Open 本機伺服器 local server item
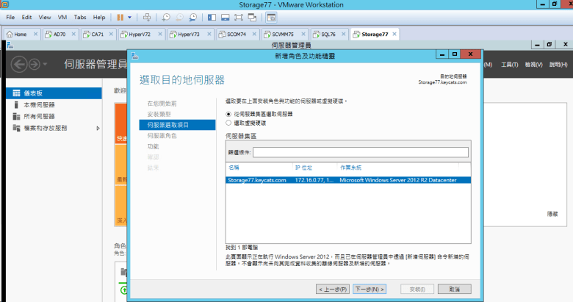The width and height of the screenshot is (573, 302). click(39, 105)
